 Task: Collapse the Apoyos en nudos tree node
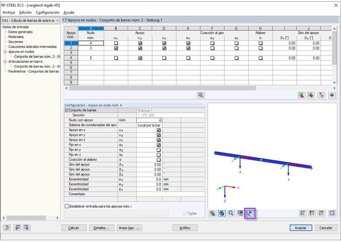[5, 51]
